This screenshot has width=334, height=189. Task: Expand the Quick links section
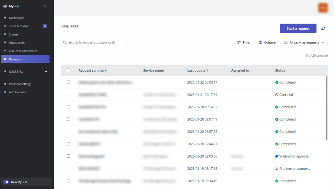tap(46, 72)
